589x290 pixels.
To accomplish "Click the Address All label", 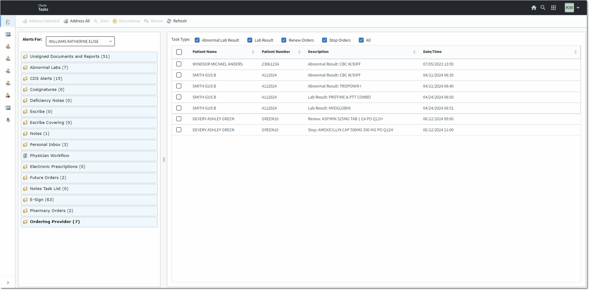I will pos(80,21).
